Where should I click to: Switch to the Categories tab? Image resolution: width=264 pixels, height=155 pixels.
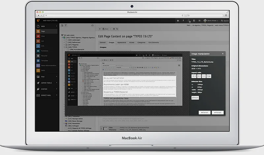pyautogui.click(x=141, y=42)
